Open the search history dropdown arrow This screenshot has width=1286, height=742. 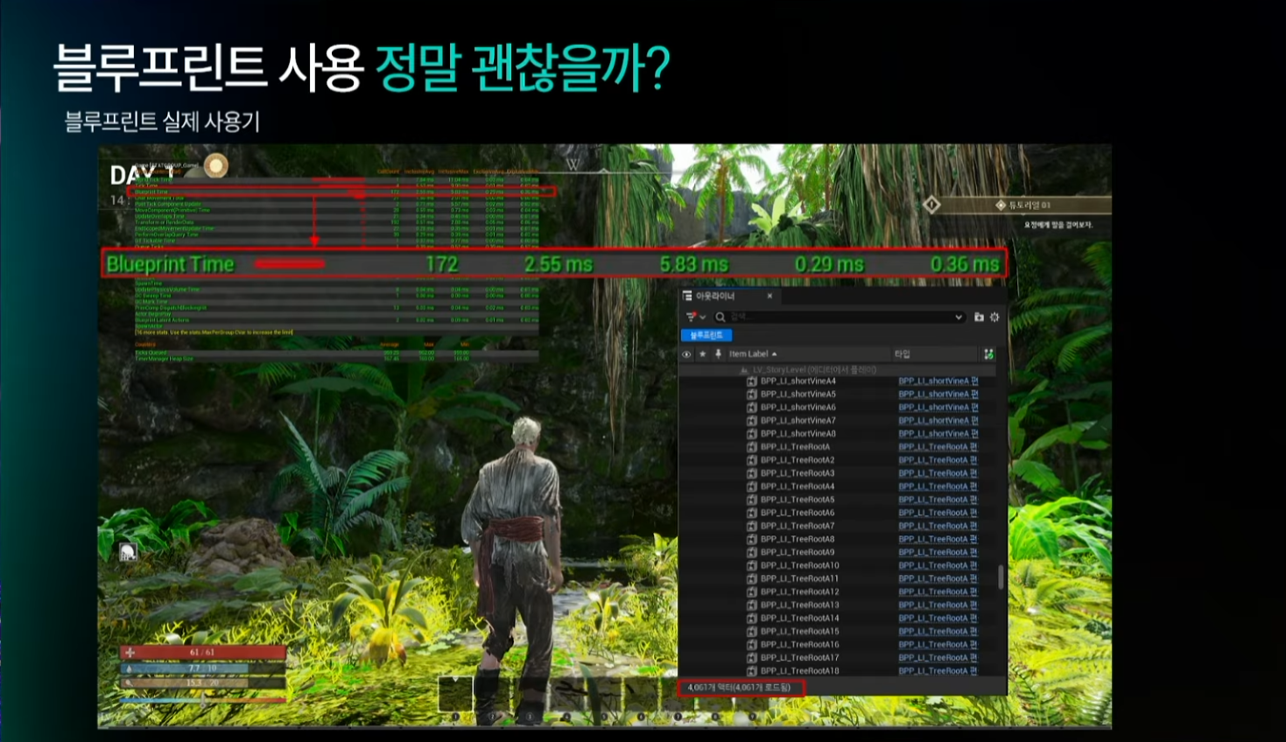[959, 317]
